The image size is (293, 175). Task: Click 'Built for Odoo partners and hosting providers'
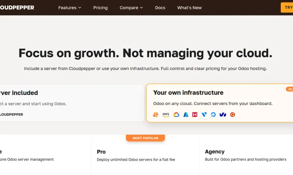click(245, 159)
